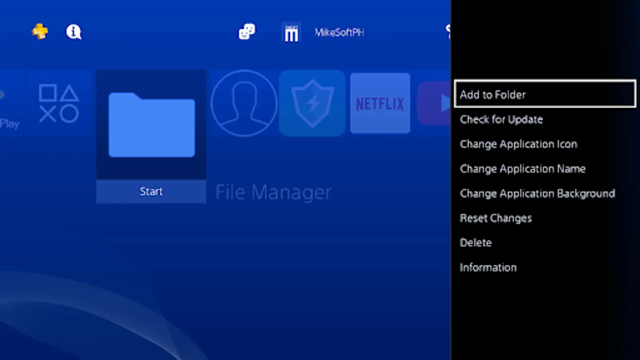The width and height of the screenshot is (640, 360).
Task: Launch the Netflix app tile
Action: 380,103
